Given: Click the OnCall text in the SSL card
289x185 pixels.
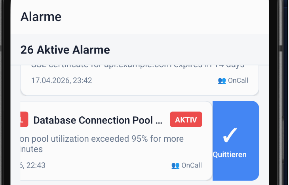Looking at the screenshot, I should click(x=238, y=81).
